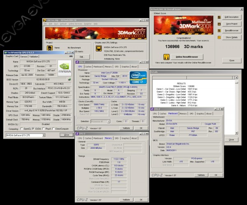Click Close button in GPU-Z window
247x205 pixels.
point(67,135)
